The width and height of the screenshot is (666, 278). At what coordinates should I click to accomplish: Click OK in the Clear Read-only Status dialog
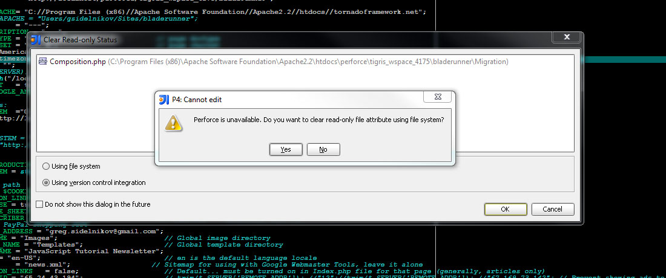(x=506, y=209)
